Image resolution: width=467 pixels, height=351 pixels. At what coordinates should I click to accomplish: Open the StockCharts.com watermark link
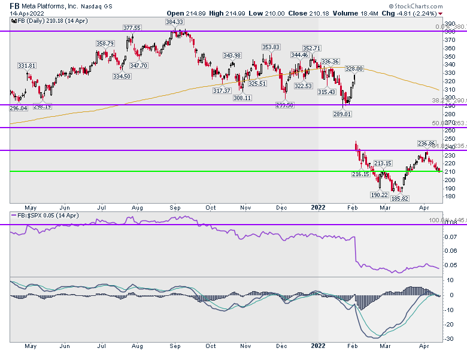[x=416, y=6]
